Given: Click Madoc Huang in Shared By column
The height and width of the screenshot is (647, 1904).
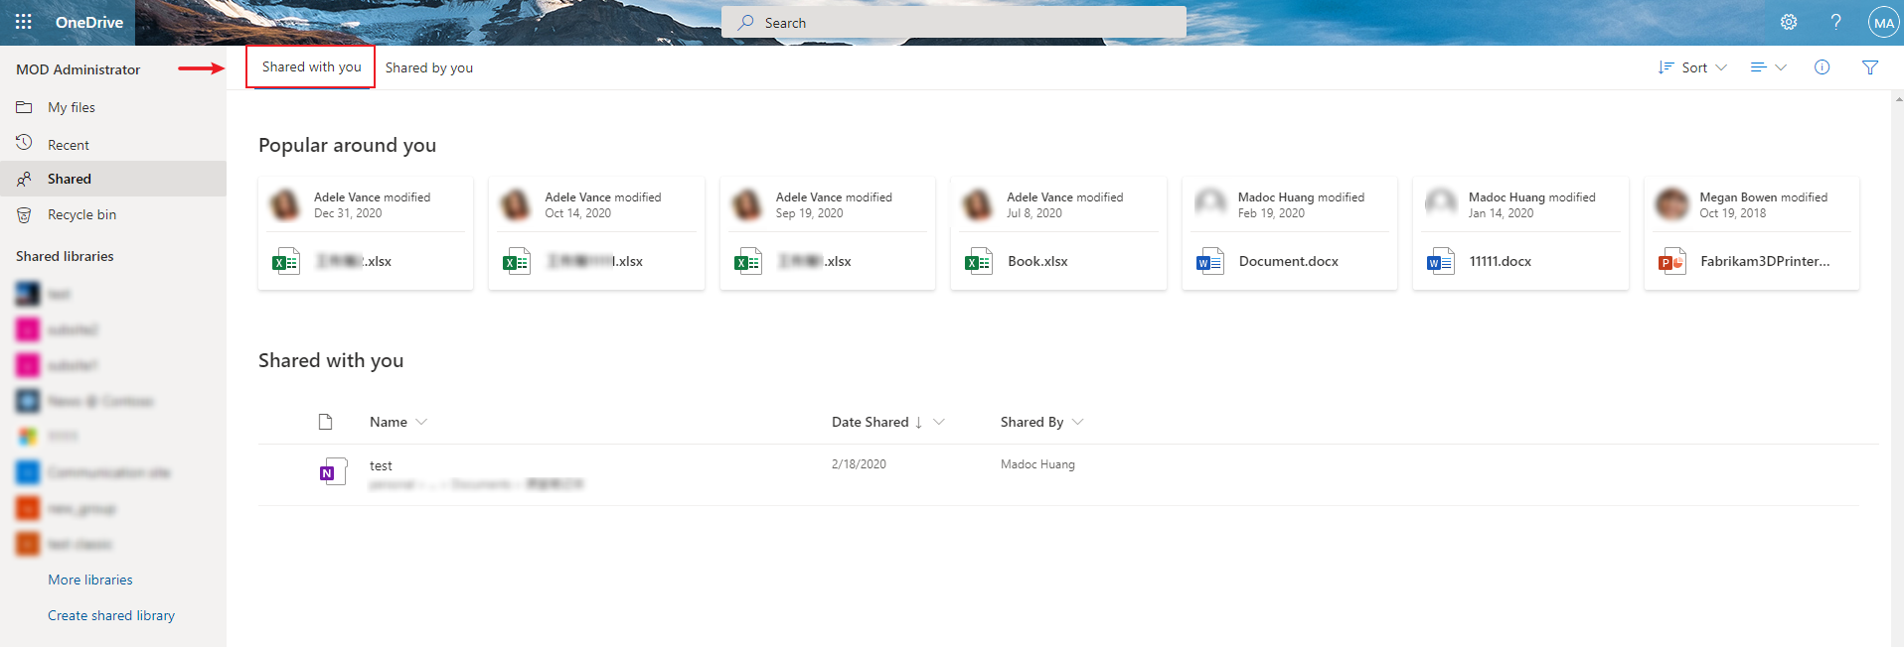Looking at the screenshot, I should (1037, 464).
